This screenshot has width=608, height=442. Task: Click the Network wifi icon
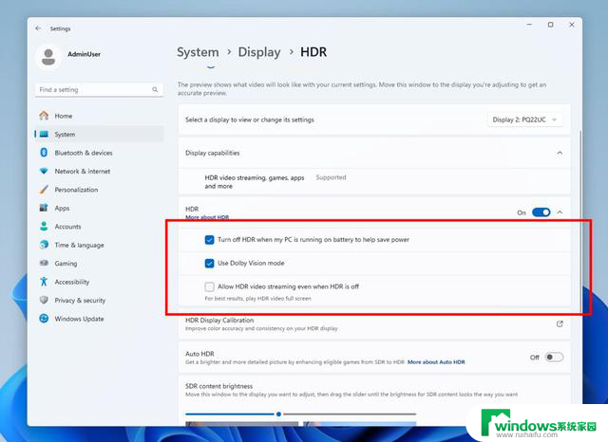pyautogui.click(x=44, y=171)
